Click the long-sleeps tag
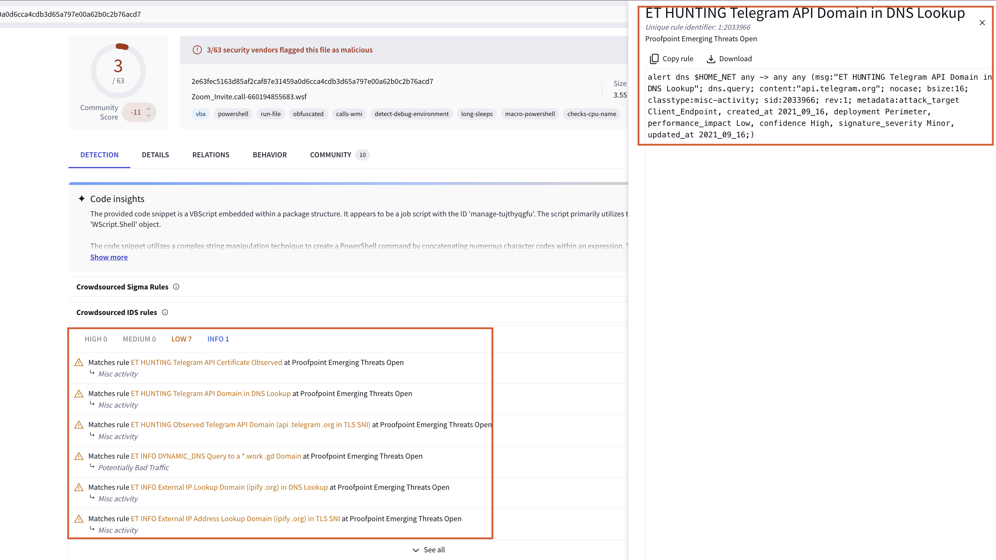 click(477, 114)
